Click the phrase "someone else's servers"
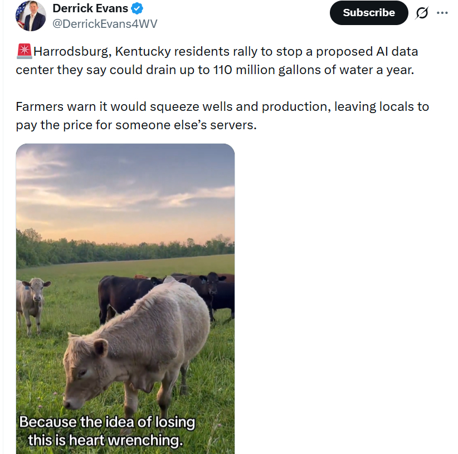 185,125
